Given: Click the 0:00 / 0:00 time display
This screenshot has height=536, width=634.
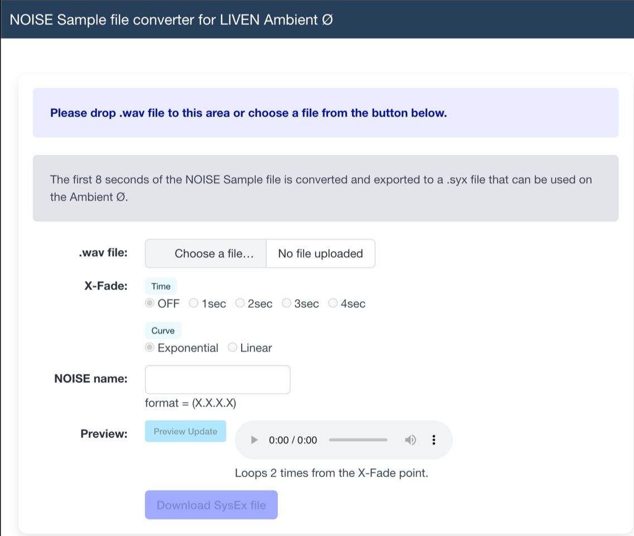Looking at the screenshot, I should coord(293,440).
